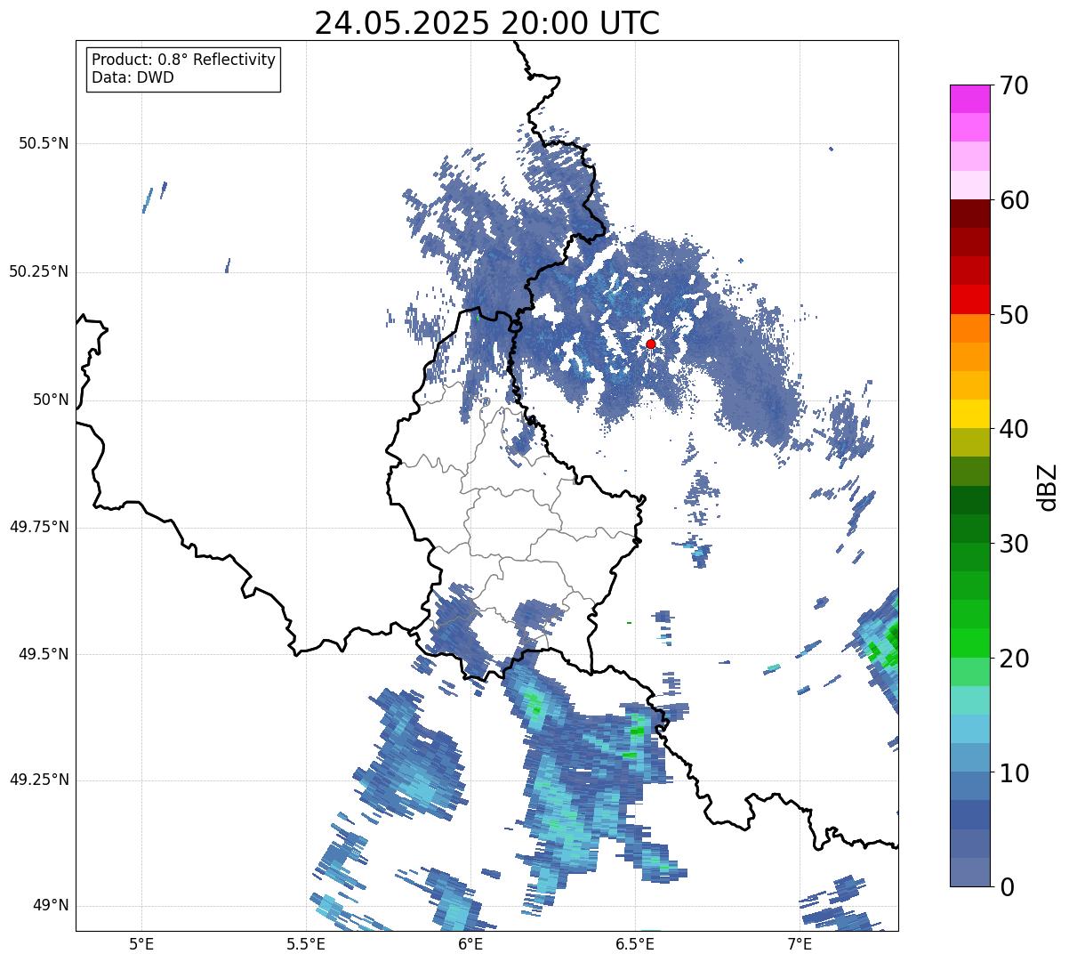
Task: Click the vertical dBZ colorbar axis label
Action: click(x=1048, y=487)
